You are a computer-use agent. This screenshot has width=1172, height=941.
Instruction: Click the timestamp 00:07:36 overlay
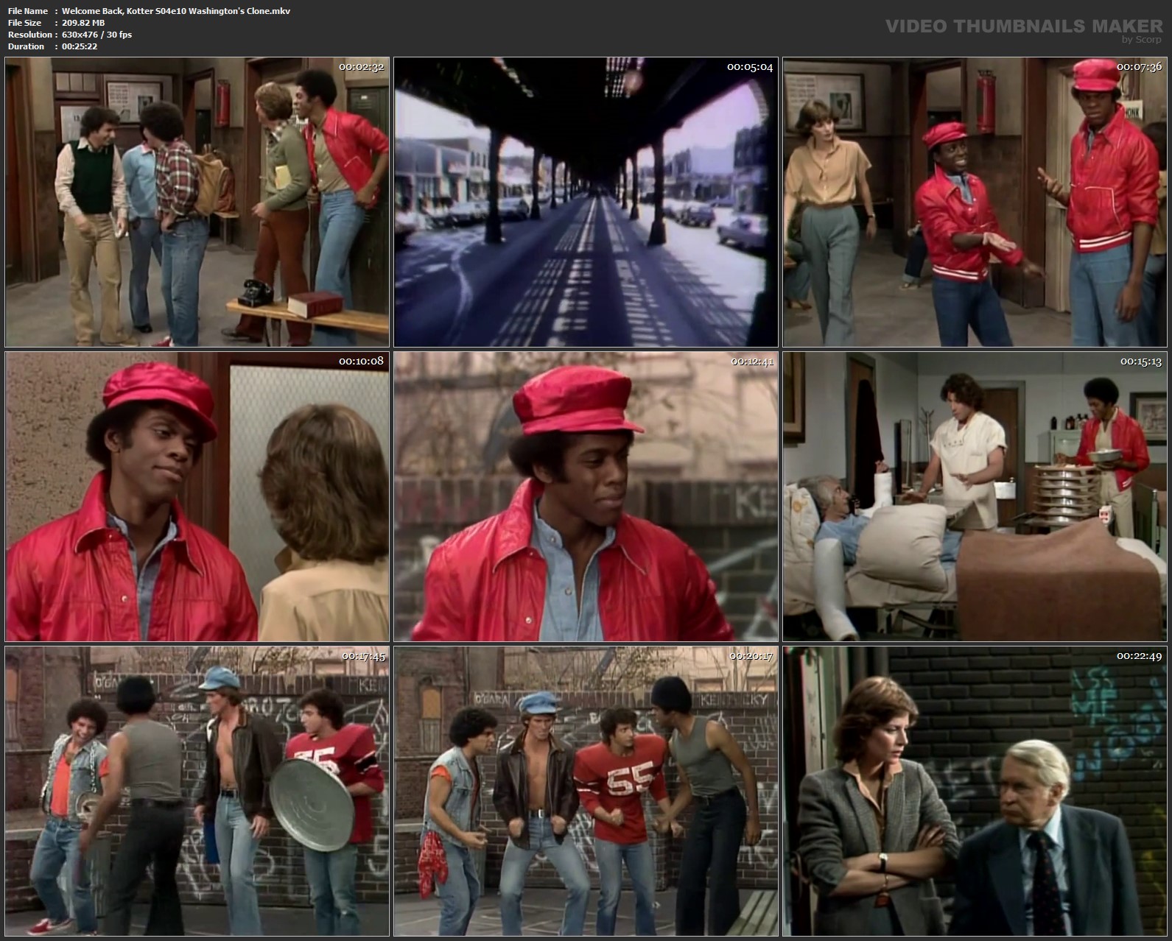point(1139,67)
